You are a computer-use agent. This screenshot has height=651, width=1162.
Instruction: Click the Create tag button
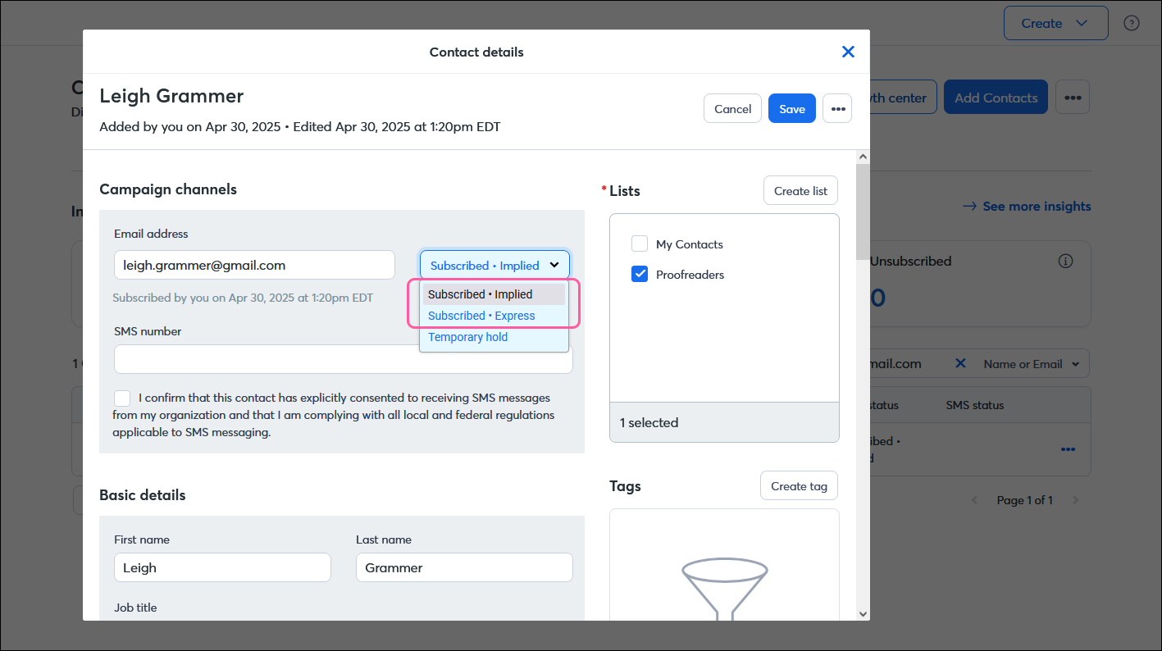(799, 485)
